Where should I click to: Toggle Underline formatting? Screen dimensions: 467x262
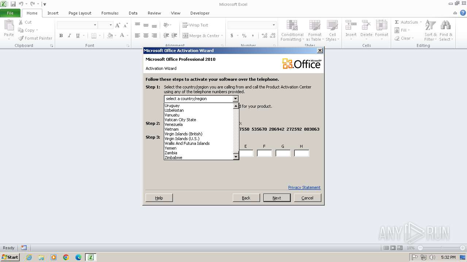(78, 36)
